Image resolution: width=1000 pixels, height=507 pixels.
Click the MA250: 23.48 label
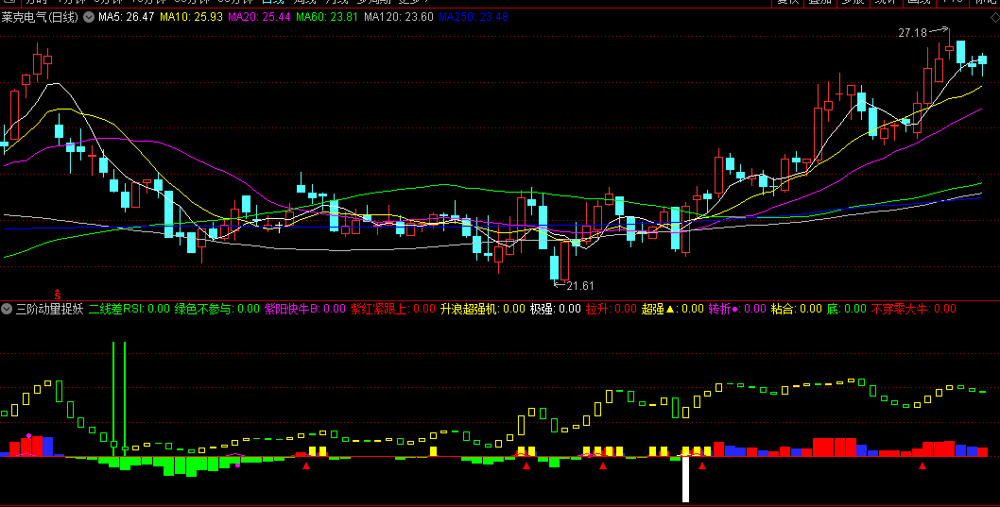474,17
